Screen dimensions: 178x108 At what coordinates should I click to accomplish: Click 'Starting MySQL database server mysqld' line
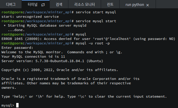pyautogui.click(x=45, y=25)
